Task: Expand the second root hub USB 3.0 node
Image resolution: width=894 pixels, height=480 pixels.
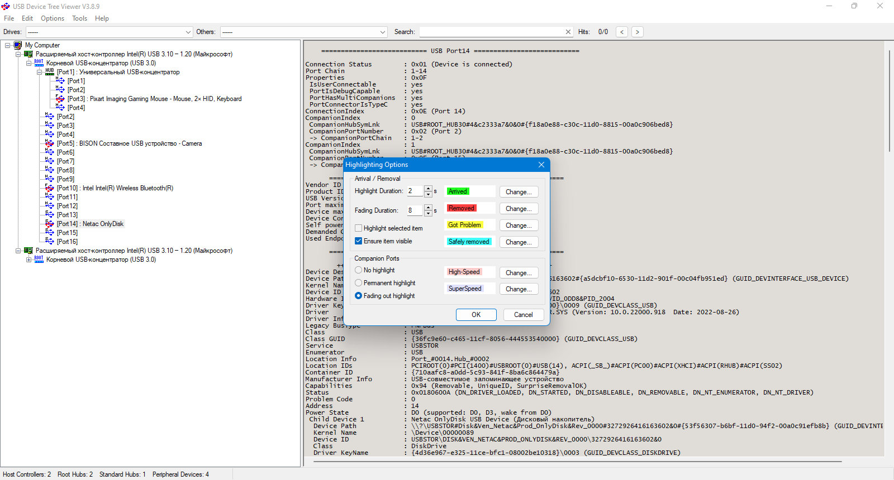Action: click(29, 260)
